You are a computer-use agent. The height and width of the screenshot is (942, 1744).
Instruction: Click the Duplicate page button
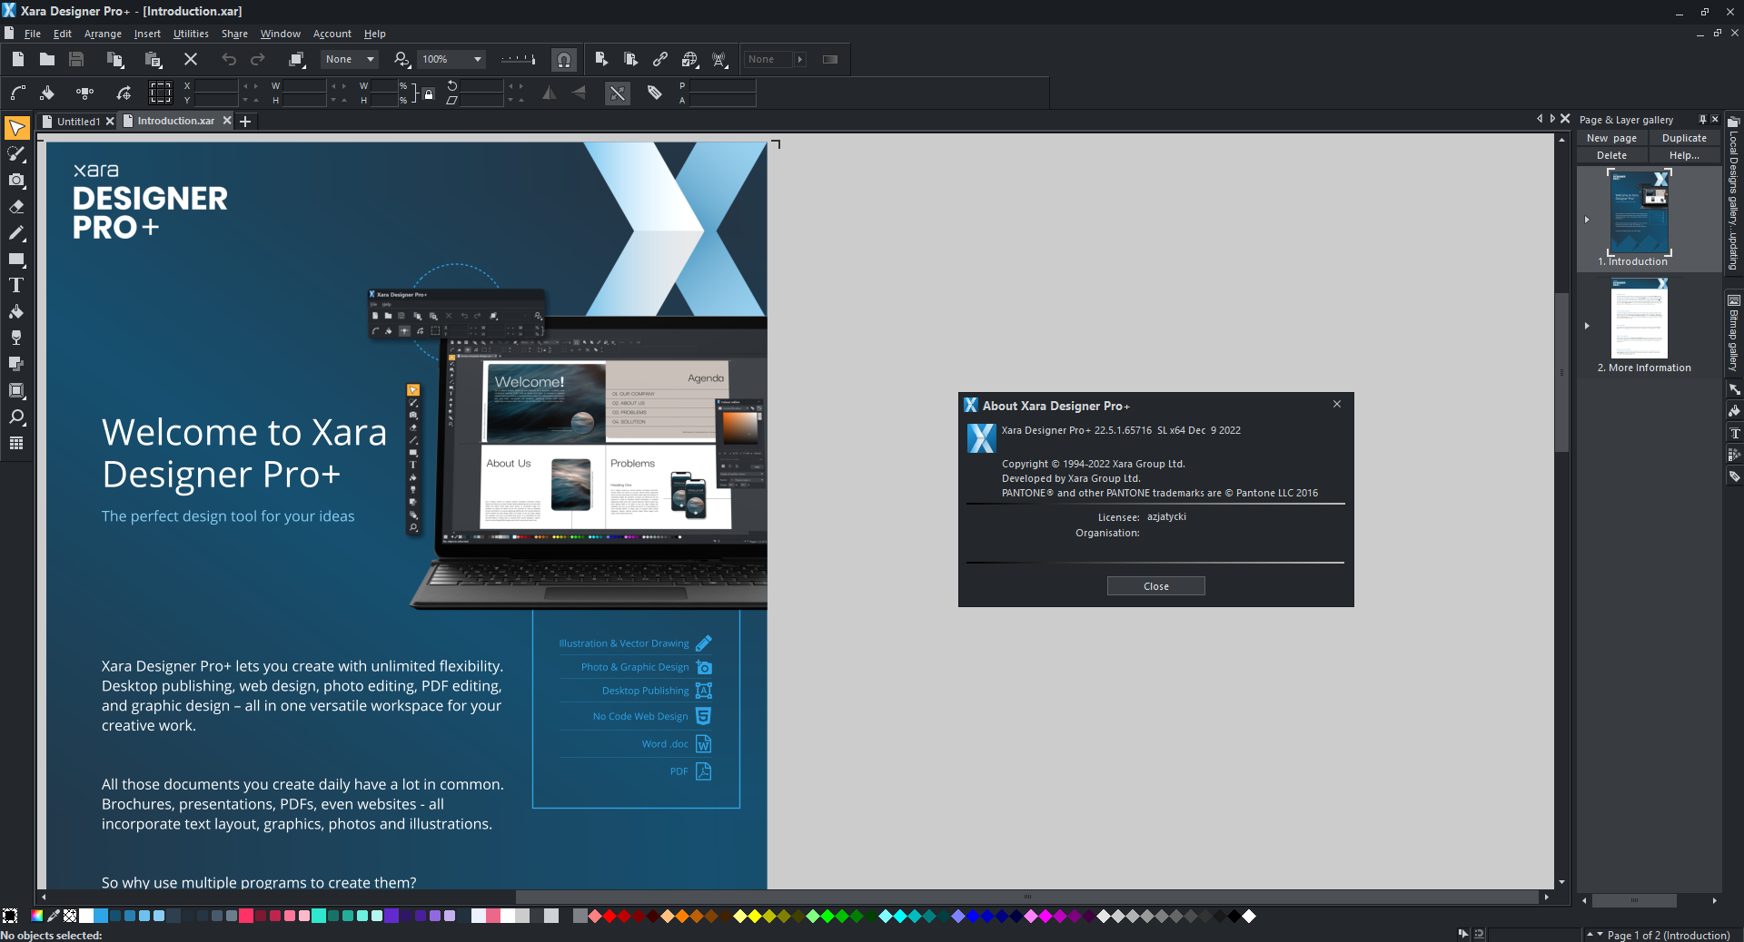click(1684, 138)
